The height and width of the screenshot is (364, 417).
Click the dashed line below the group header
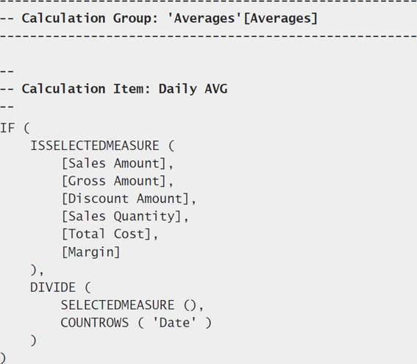click(209, 36)
